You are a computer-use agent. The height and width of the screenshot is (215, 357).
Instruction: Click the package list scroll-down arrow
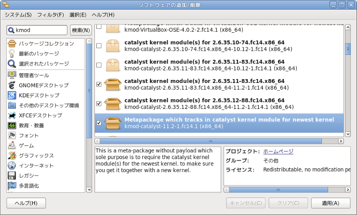tap(348, 134)
